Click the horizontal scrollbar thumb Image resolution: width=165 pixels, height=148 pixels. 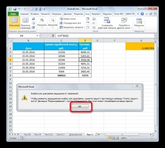coord(122,134)
